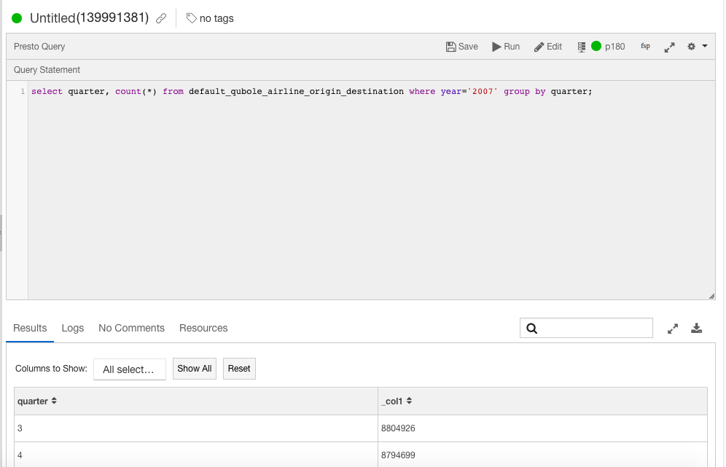Click the 'no tags' tag icon
Viewport: 726px width, 467px height.
191,18
